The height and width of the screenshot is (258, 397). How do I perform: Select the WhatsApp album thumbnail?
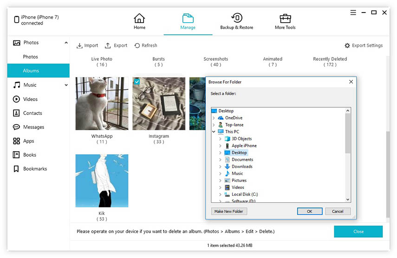(x=102, y=103)
